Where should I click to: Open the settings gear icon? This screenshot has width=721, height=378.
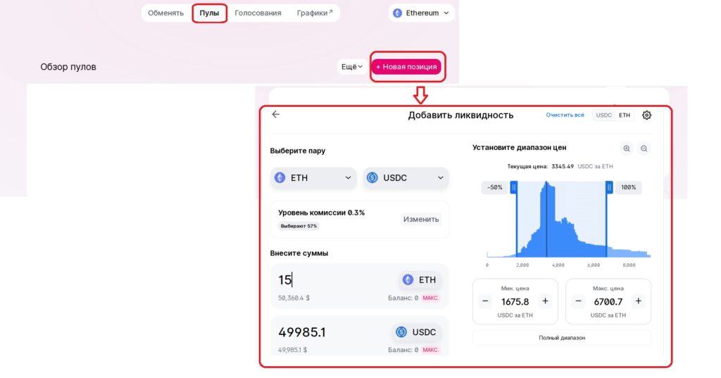pyautogui.click(x=646, y=115)
